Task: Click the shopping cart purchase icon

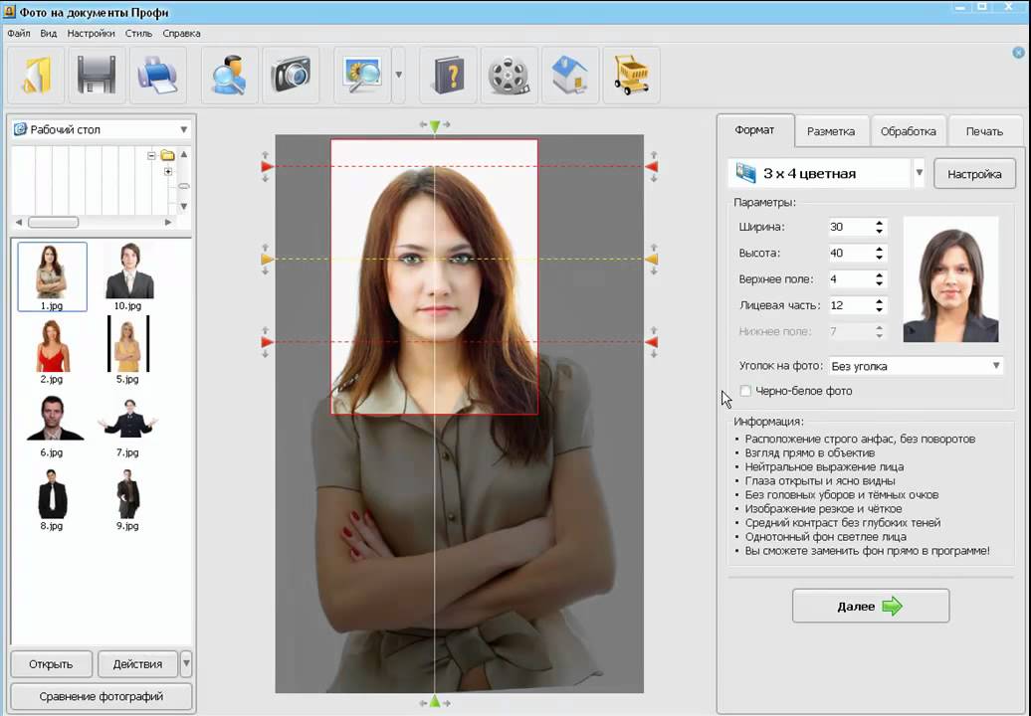Action: [631, 76]
